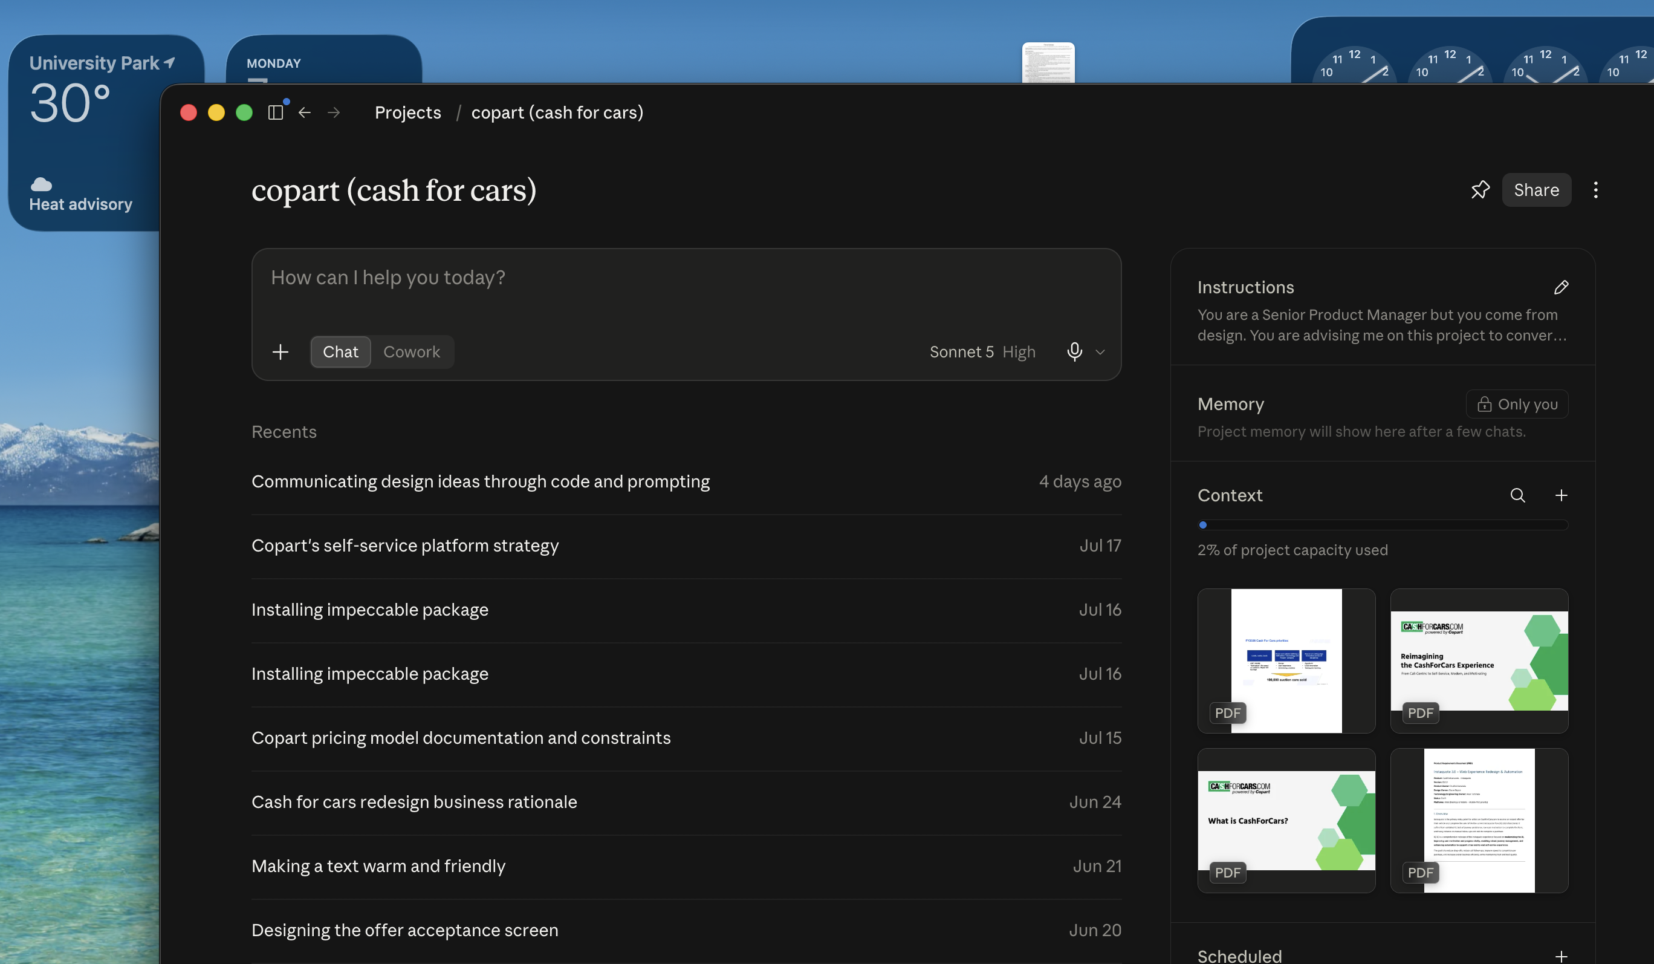Go back with the left arrow

tap(305, 112)
